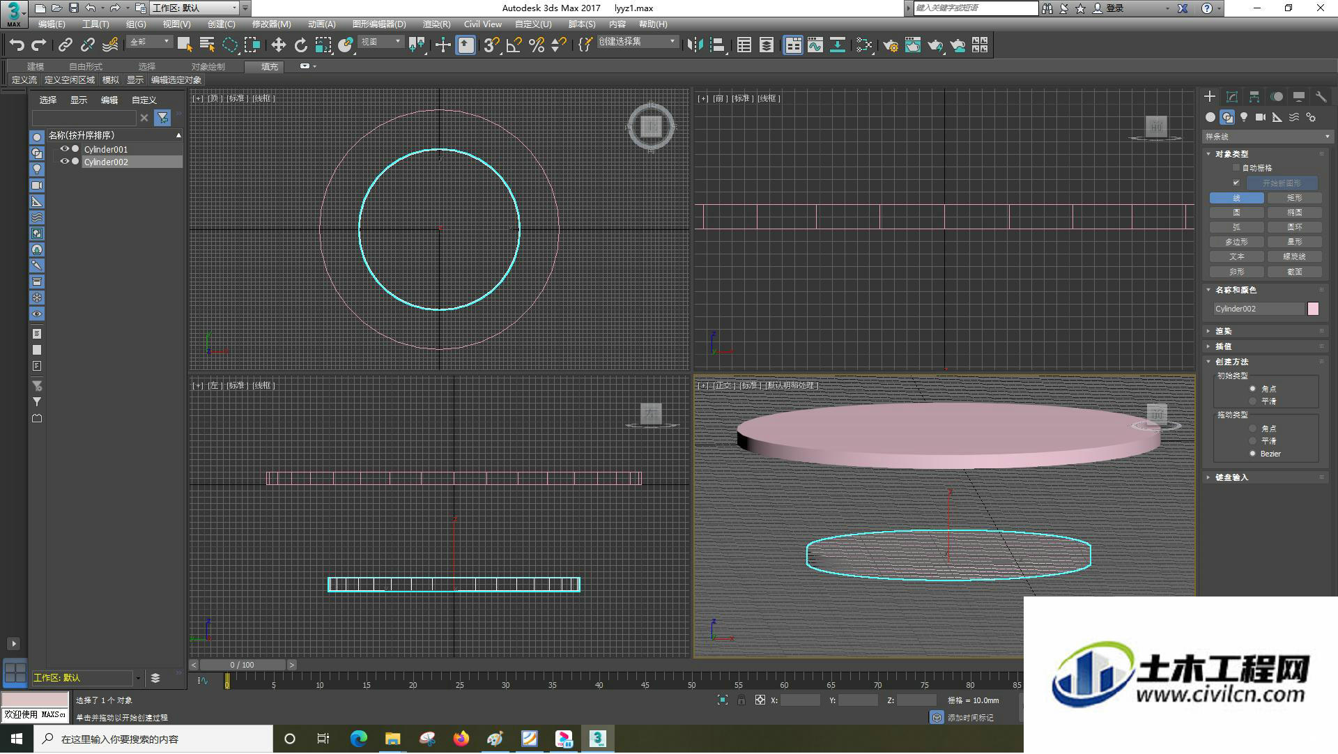Open the 全部 selection filter dropdown

coord(150,43)
